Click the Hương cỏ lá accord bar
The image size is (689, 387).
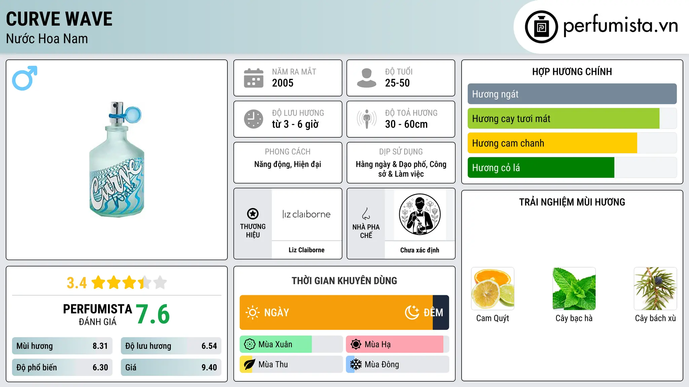tap(572, 168)
